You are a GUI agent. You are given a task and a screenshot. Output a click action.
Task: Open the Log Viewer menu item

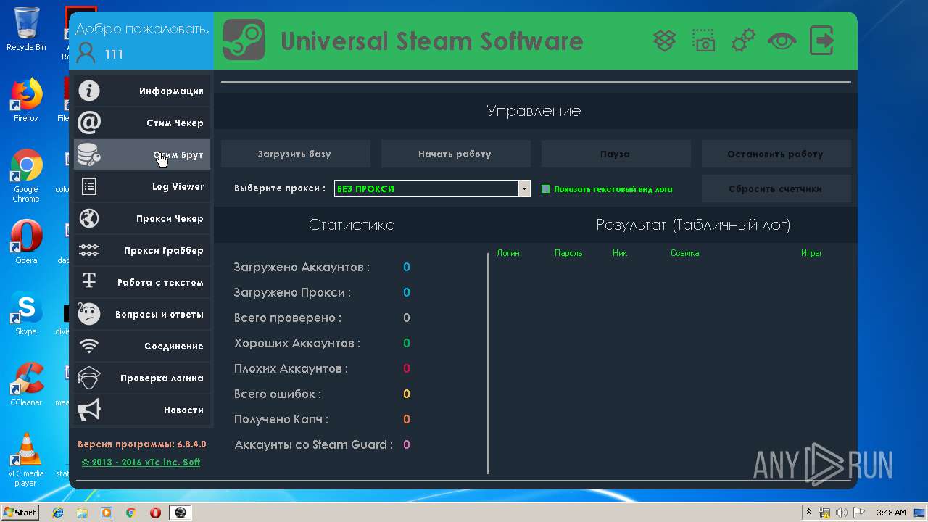pyautogui.click(x=142, y=186)
